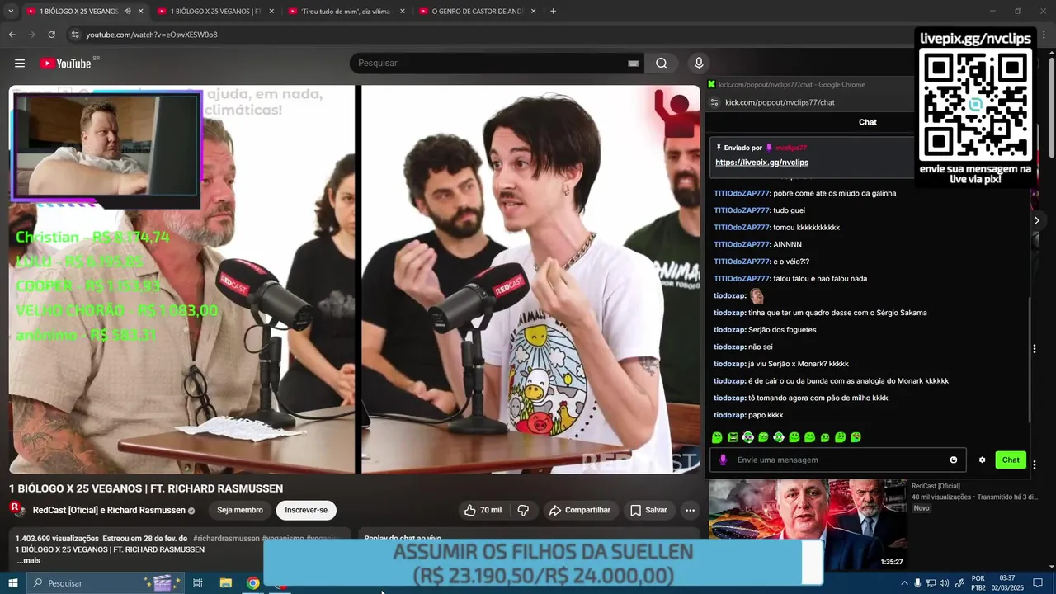The width and height of the screenshot is (1056, 594).
Task: Click the #richardrasmussen hashtag
Action: pyautogui.click(x=227, y=538)
